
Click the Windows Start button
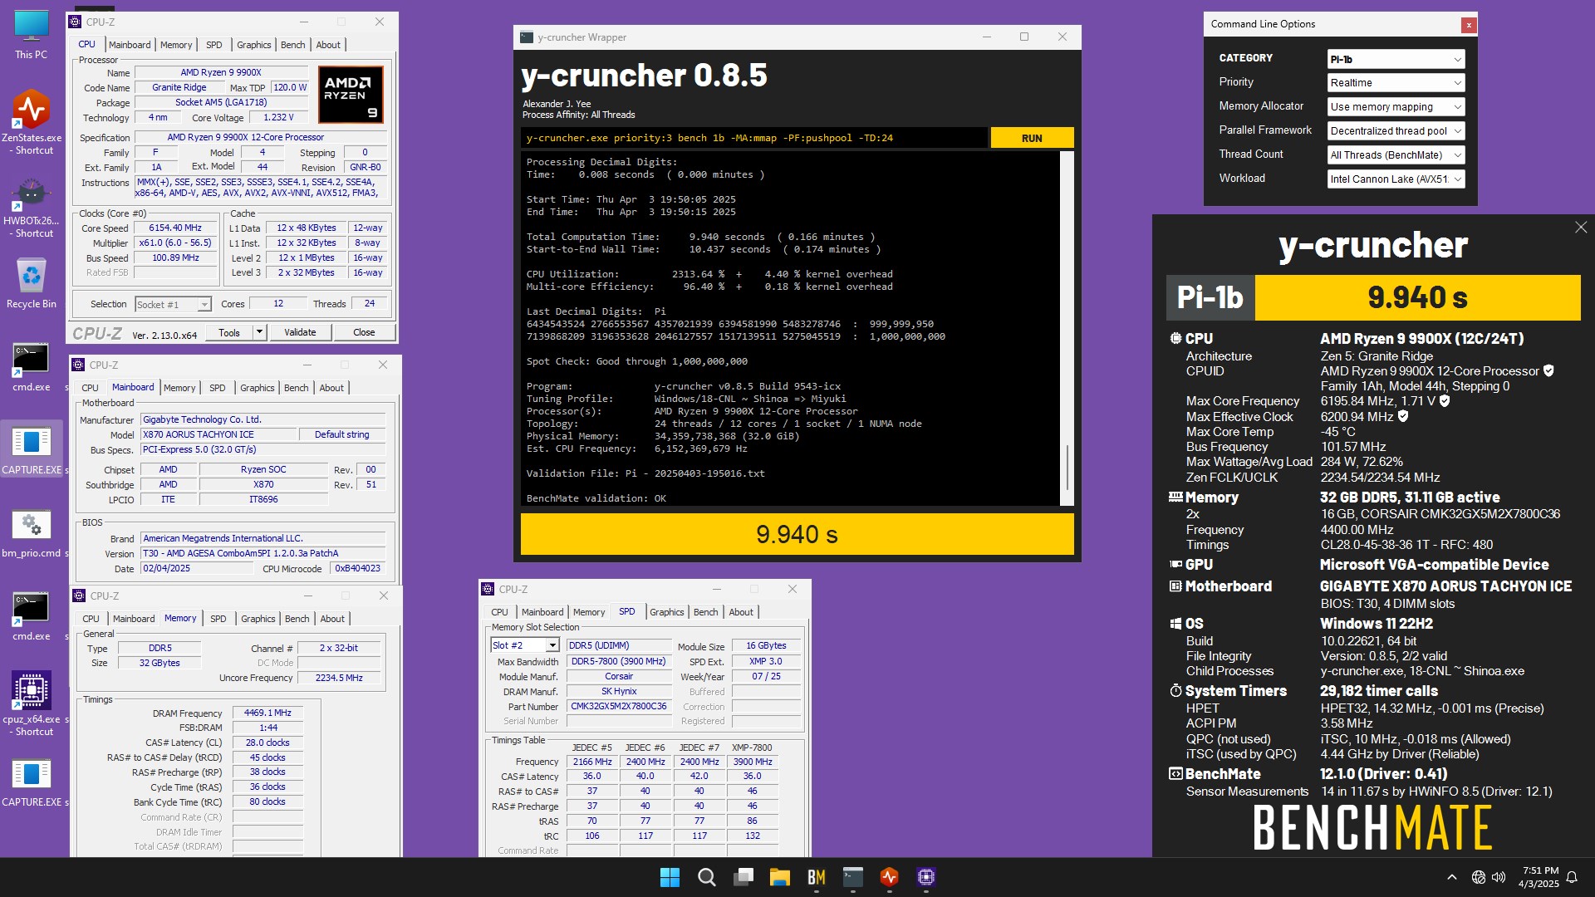coord(670,877)
